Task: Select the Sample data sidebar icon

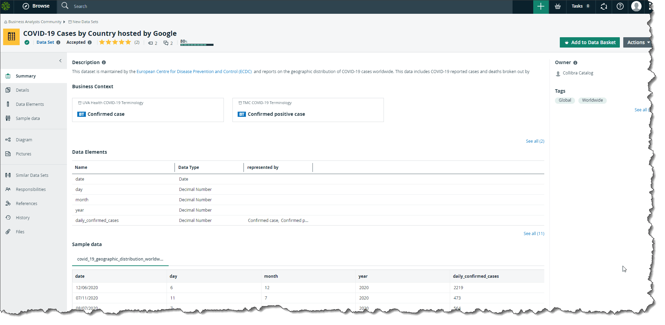Action: [x=8, y=118]
